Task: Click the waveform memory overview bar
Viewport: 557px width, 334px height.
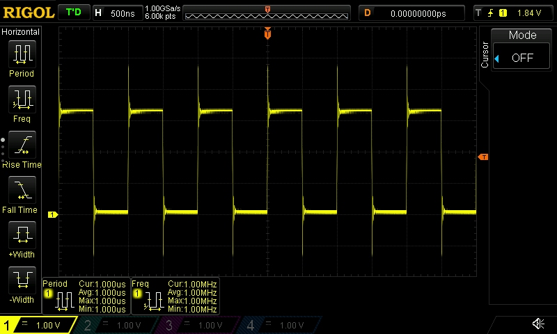Action: click(x=267, y=13)
